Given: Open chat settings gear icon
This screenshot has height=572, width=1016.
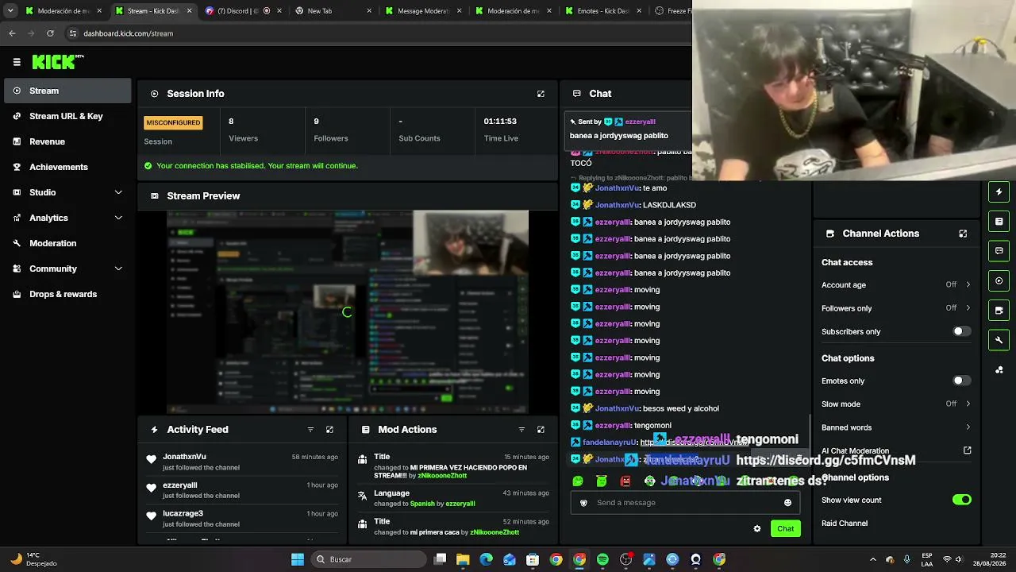Looking at the screenshot, I should pyautogui.click(x=757, y=529).
